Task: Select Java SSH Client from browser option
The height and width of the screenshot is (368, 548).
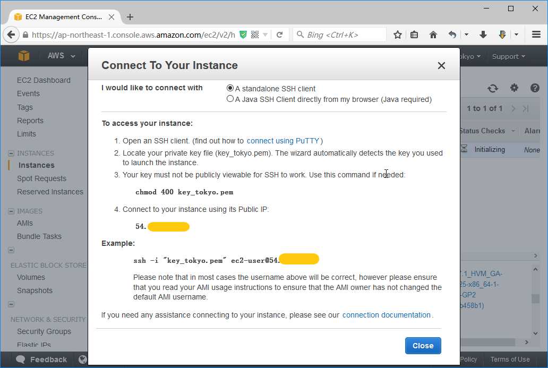Action: 230,99
